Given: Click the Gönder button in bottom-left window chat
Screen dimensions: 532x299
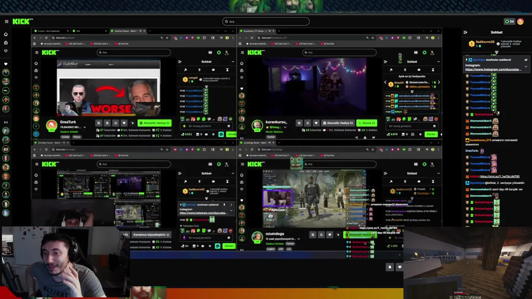Looking at the screenshot, I should pos(229,246).
